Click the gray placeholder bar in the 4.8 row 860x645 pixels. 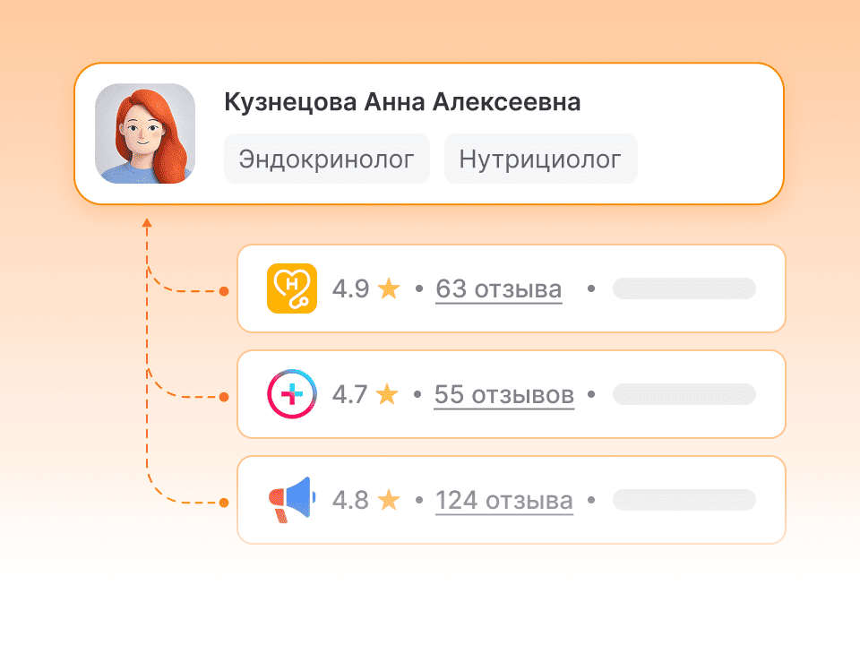tap(684, 500)
